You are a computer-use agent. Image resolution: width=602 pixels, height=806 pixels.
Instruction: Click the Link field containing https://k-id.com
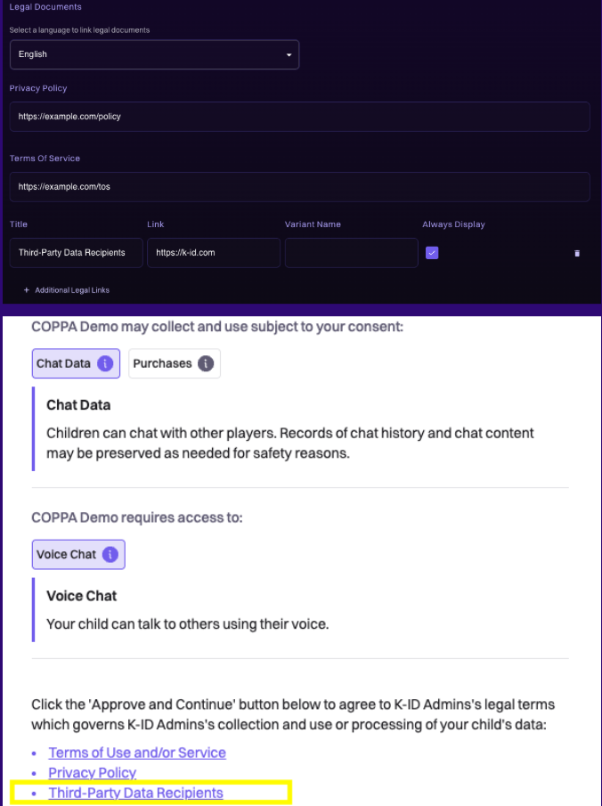[x=213, y=253]
